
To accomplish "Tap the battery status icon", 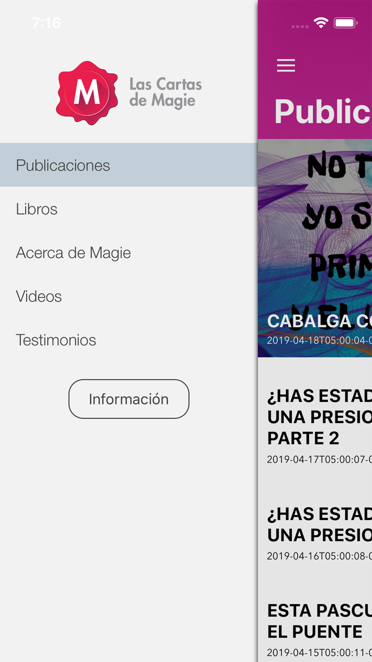I will 346,23.
